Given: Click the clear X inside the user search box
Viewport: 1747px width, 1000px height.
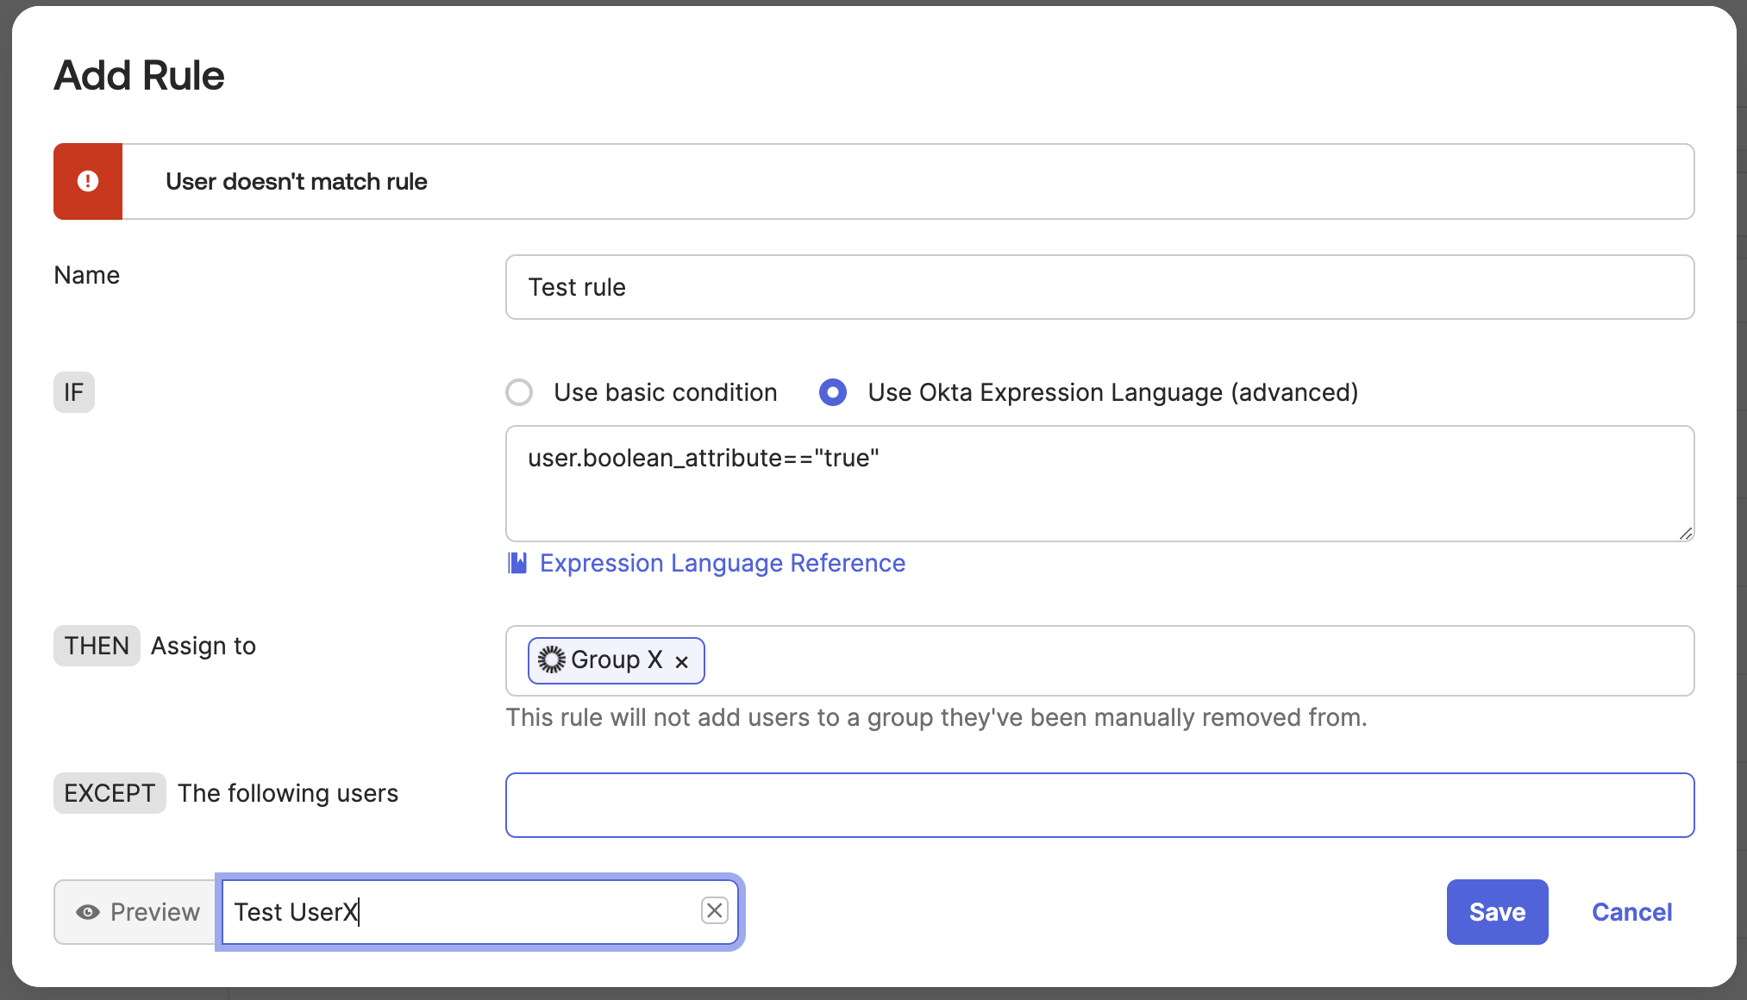Looking at the screenshot, I should coord(714,910).
